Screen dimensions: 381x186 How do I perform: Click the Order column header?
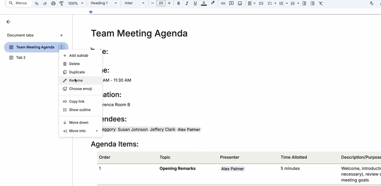pyautogui.click(x=104, y=157)
